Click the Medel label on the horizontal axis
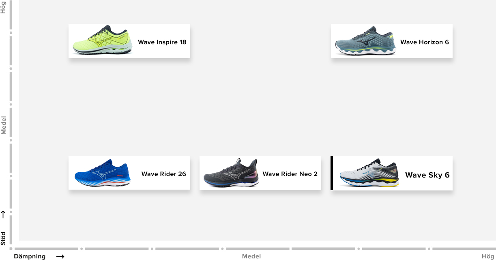The width and height of the screenshot is (496, 260). [x=251, y=256]
